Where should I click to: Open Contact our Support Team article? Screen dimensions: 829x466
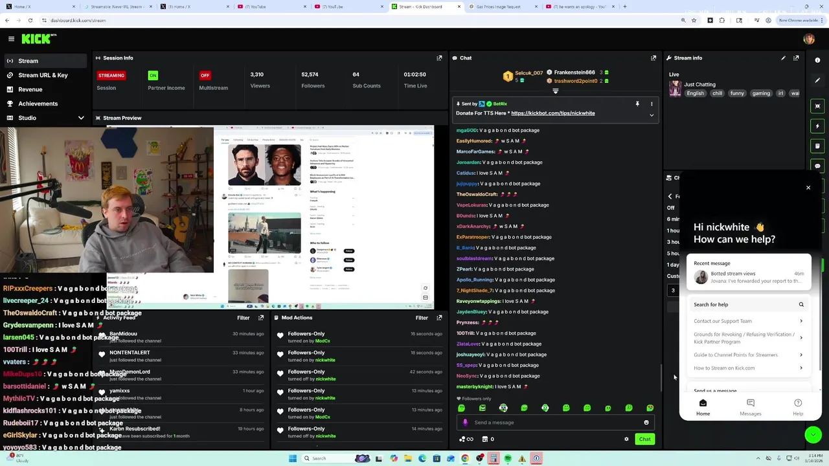pos(749,321)
